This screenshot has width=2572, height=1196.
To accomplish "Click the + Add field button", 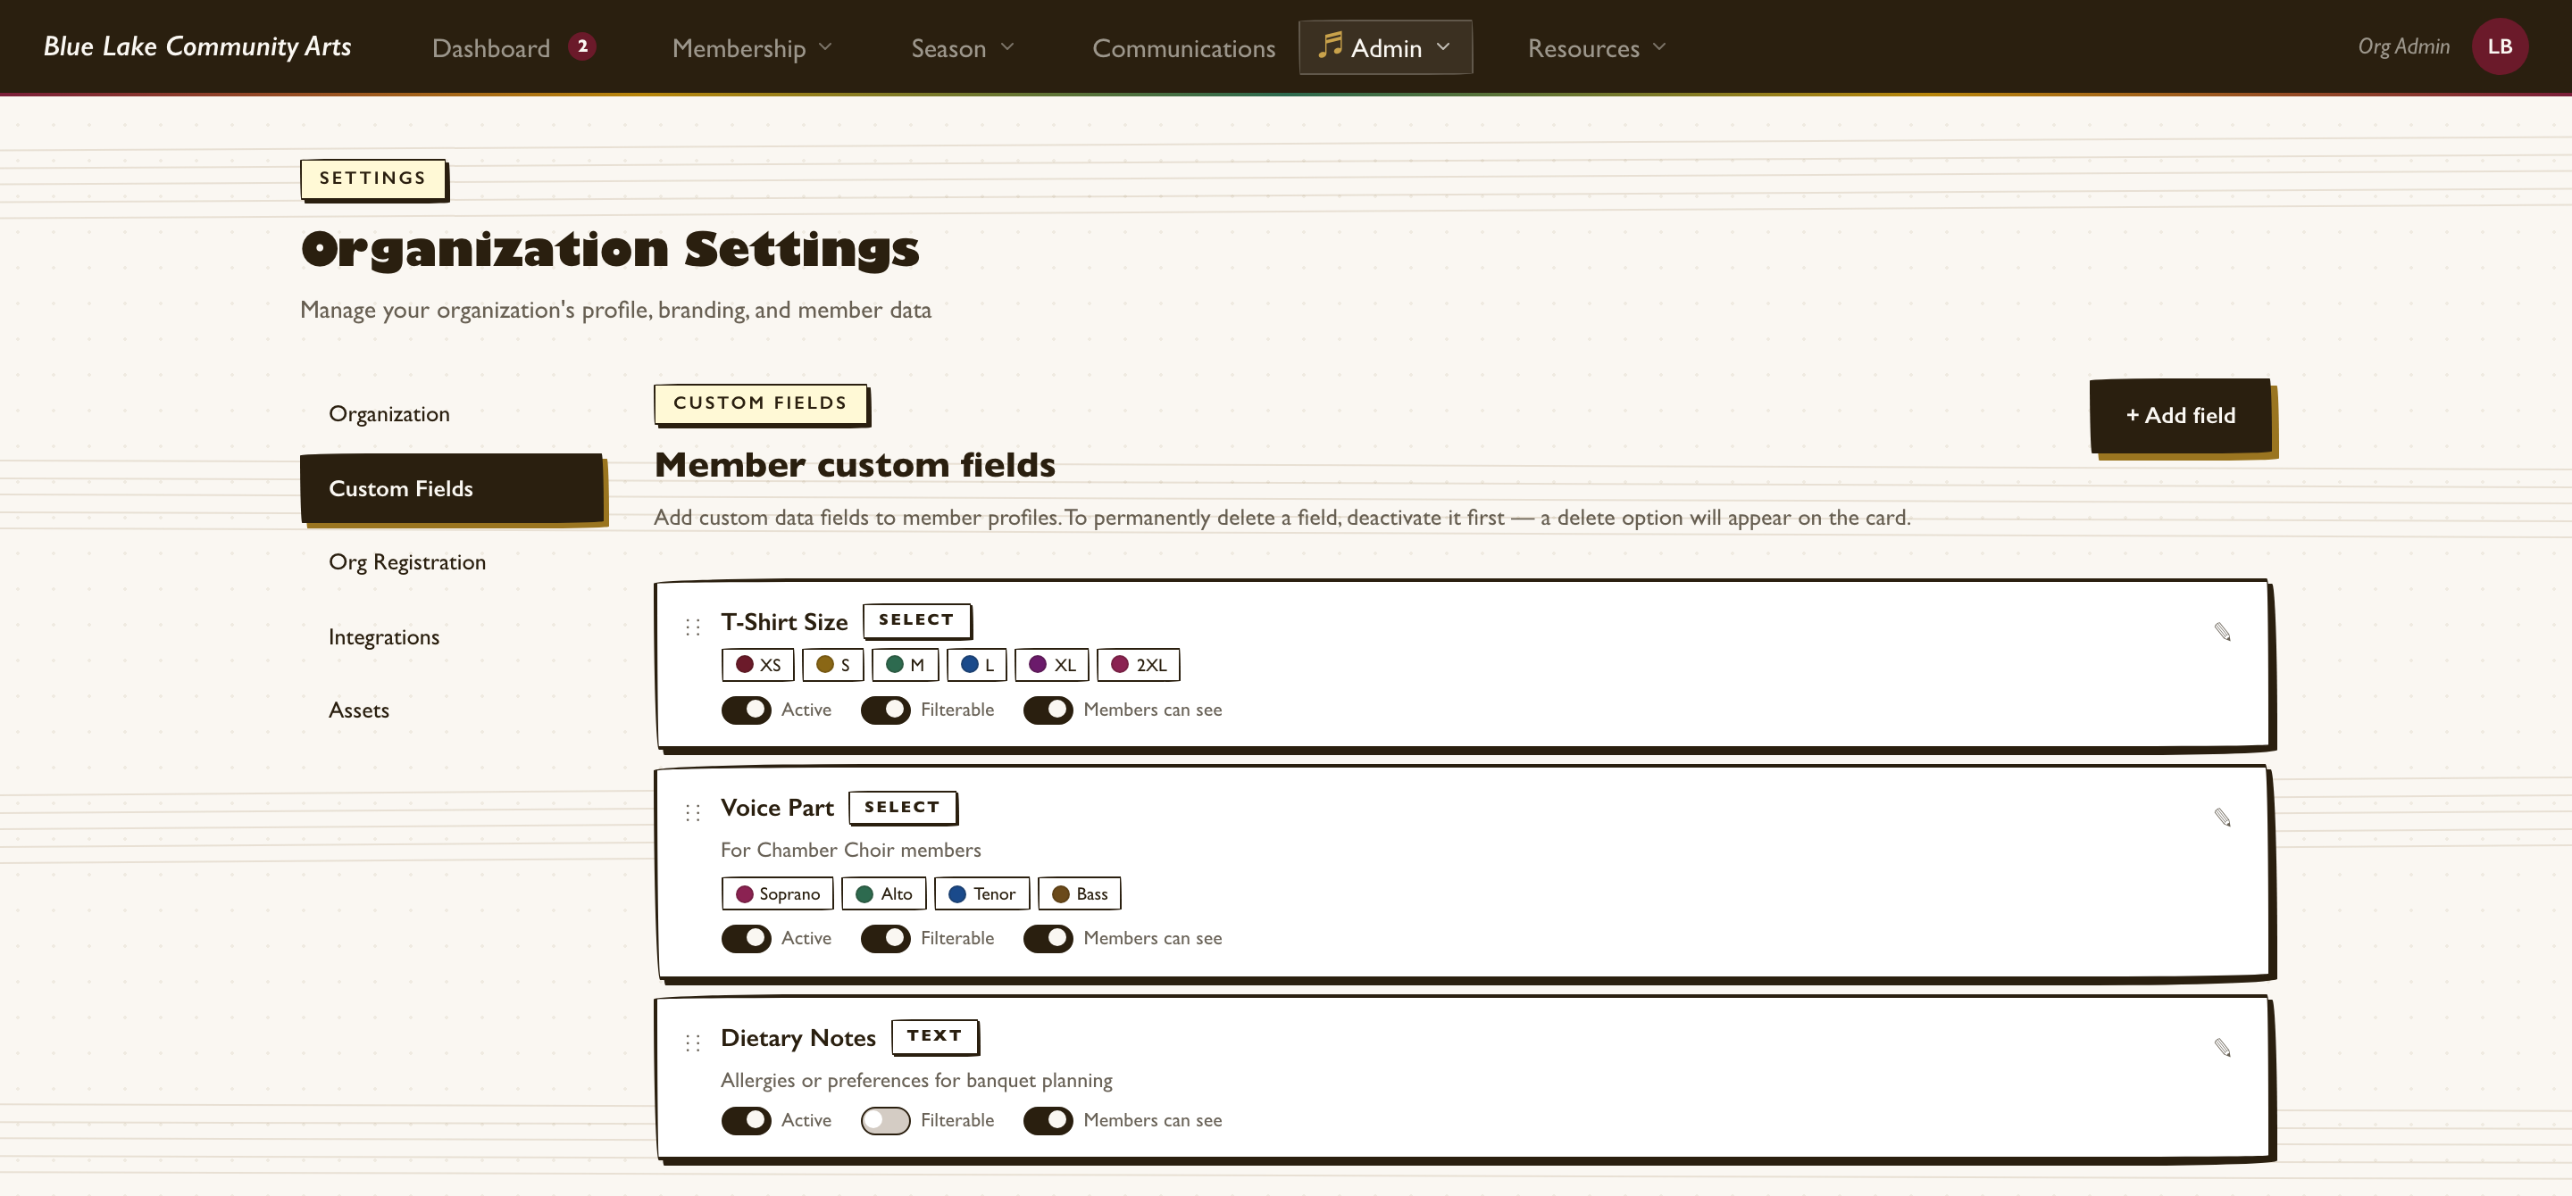I will click(2181, 416).
